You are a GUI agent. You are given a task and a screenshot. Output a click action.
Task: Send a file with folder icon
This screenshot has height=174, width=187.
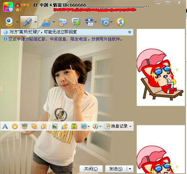pyautogui.click(x=46, y=22)
